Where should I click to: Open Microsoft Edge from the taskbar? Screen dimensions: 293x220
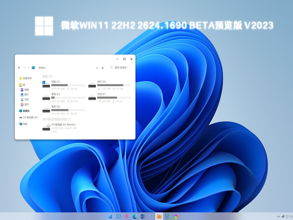(x=134, y=216)
